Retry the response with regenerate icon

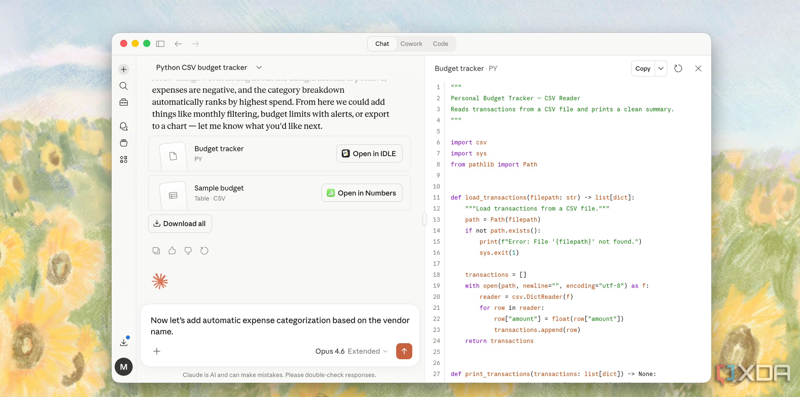point(204,250)
